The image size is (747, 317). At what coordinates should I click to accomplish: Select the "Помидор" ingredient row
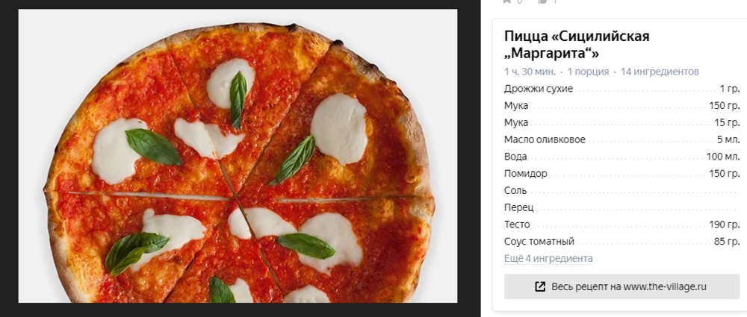pos(622,173)
